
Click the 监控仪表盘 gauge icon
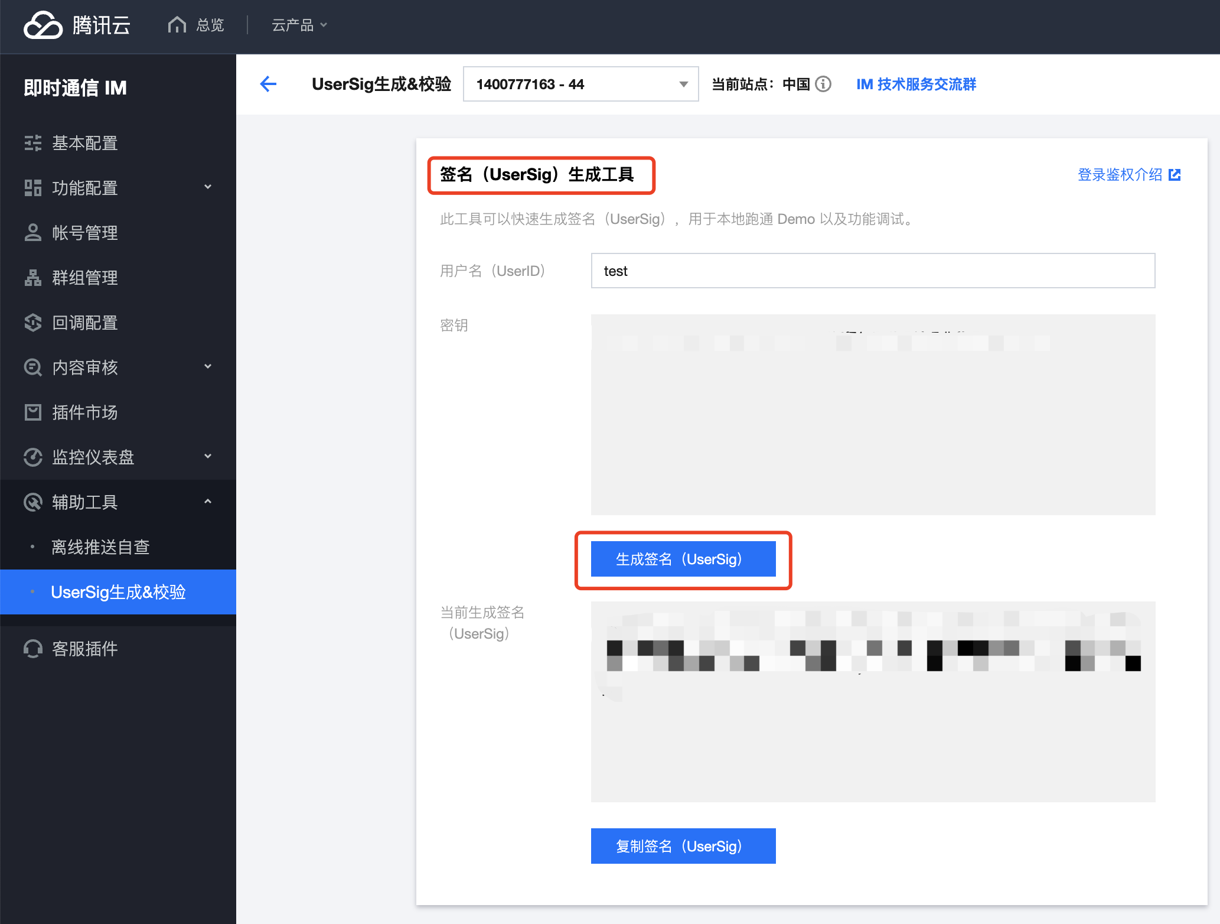(x=33, y=457)
